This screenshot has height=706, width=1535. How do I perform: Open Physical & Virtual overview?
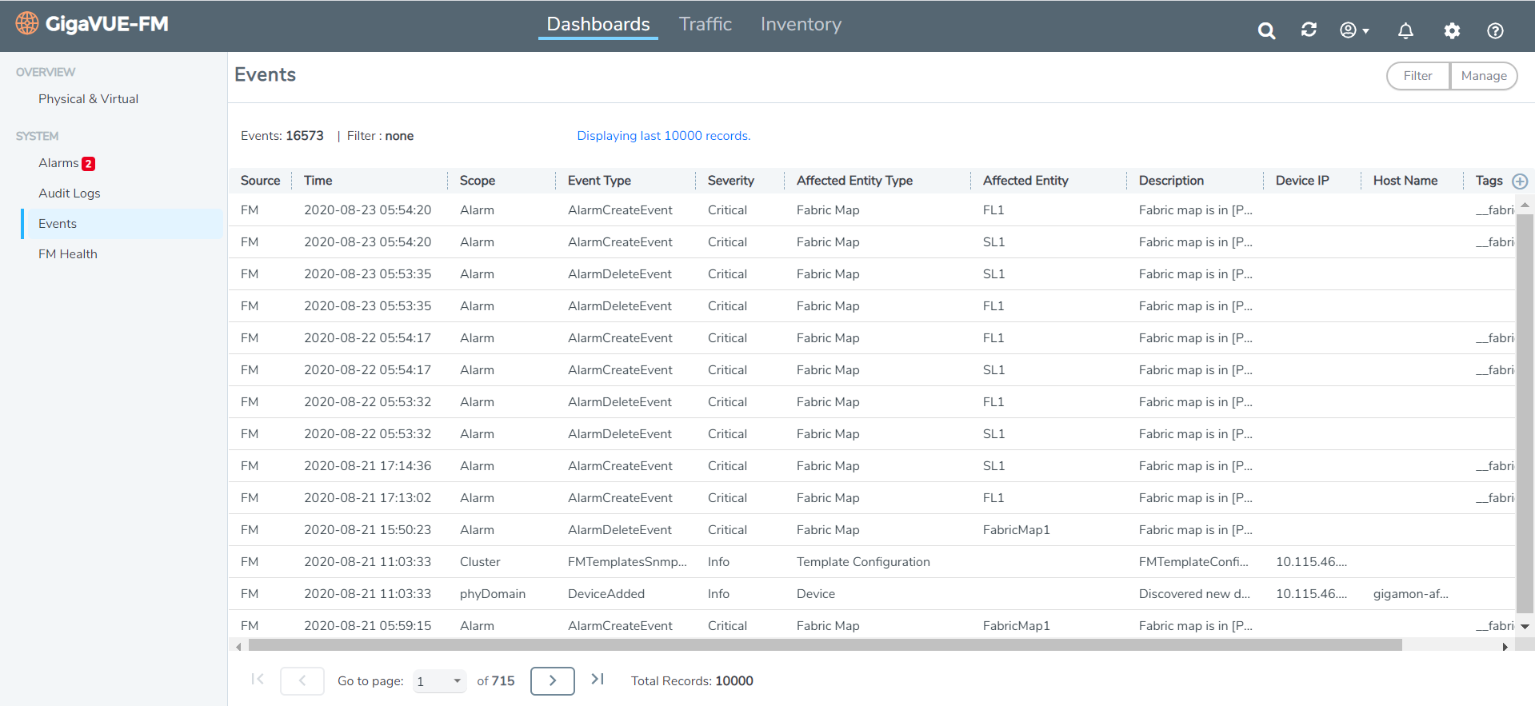[x=88, y=98]
